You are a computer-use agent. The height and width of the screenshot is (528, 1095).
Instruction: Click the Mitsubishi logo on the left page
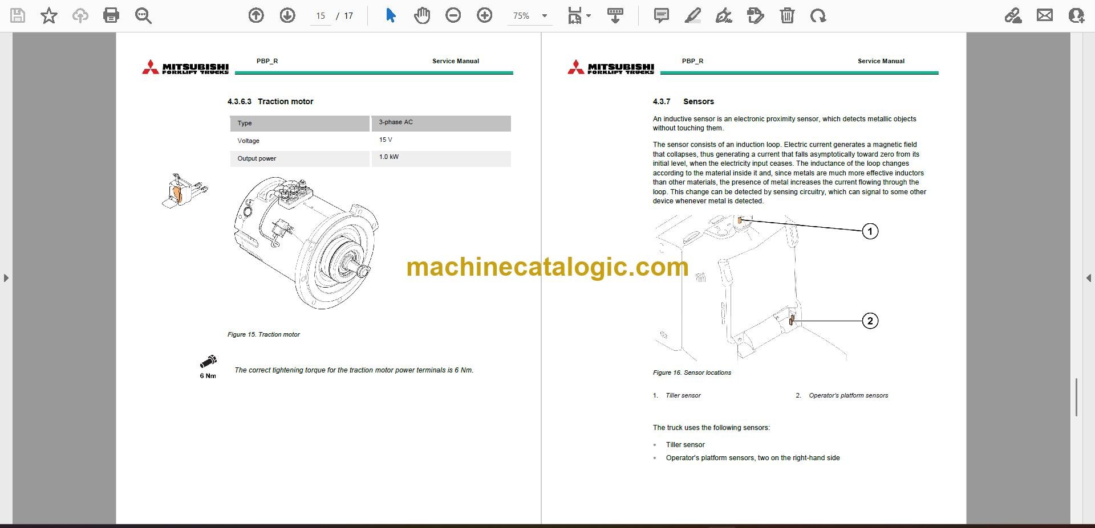(x=185, y=67)
